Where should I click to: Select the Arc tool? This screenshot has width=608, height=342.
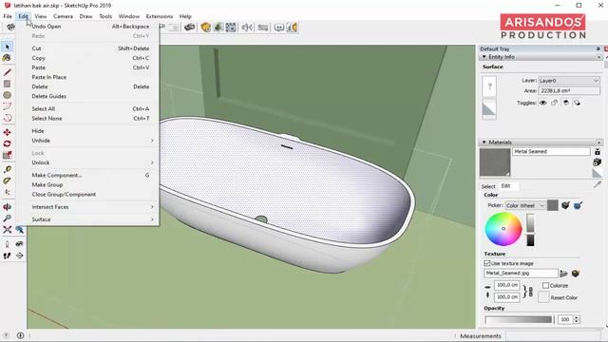click(7, 106)
